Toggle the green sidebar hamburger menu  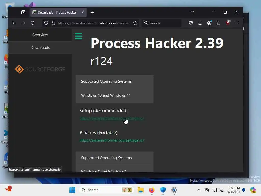coord(79,36)
